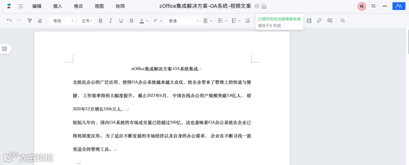
Task: Click the saved status checkmark icon
Action: click(x=257, y=6)
